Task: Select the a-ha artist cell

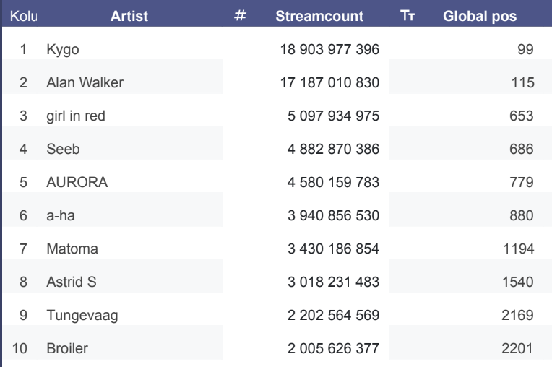Action: pyautogui.click(x=61, y=216)
